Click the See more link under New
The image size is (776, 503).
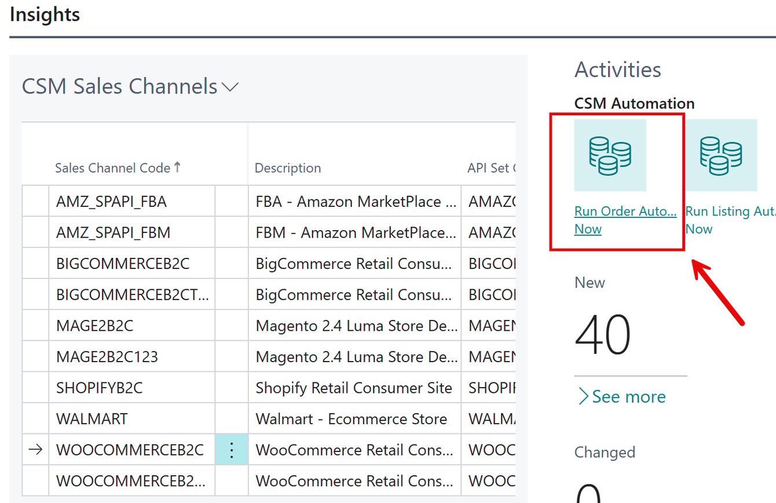(x=622, y=396)
